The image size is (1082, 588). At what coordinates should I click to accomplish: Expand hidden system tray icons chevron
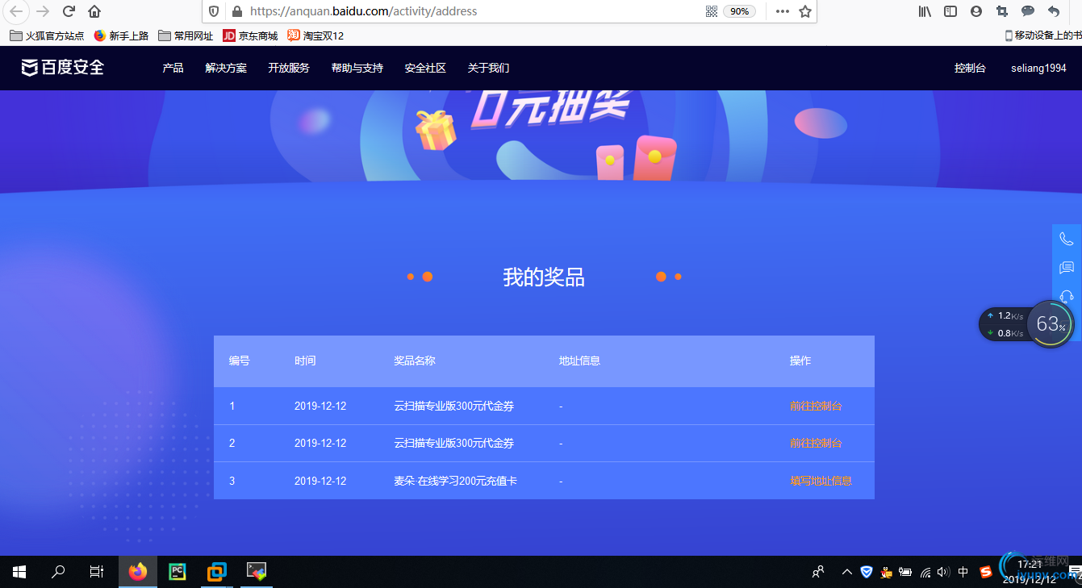[846, 572]
